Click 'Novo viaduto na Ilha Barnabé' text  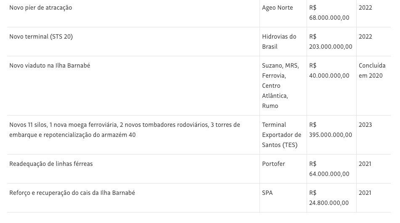point(50,66)
